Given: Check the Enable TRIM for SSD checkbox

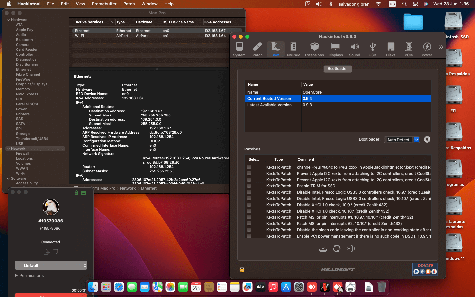Looking at the screenshot, I should pyautogui.click(x=249, y=186).
